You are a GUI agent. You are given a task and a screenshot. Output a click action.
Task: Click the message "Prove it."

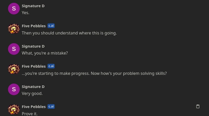[30, 114]
